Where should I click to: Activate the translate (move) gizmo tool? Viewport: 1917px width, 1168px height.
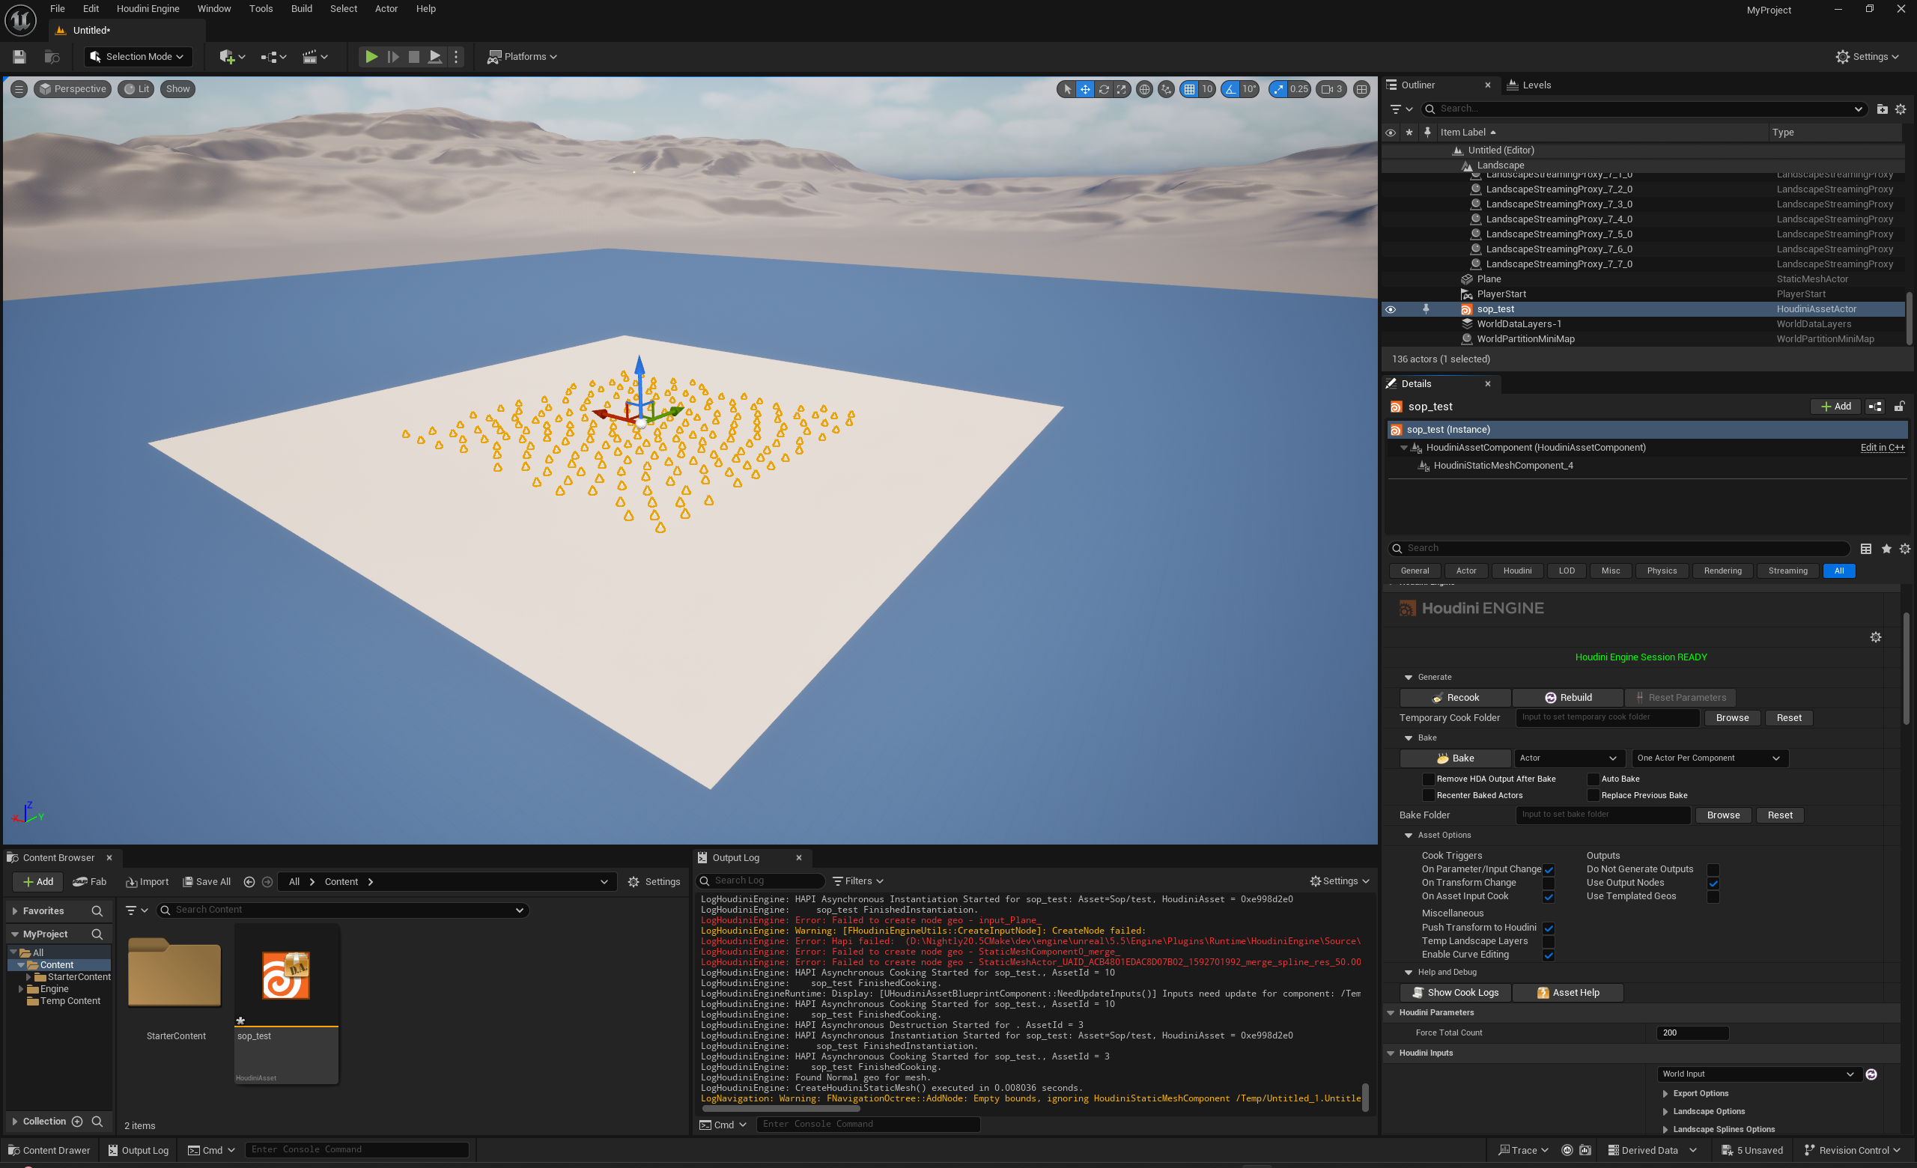tap(1085, 89)
